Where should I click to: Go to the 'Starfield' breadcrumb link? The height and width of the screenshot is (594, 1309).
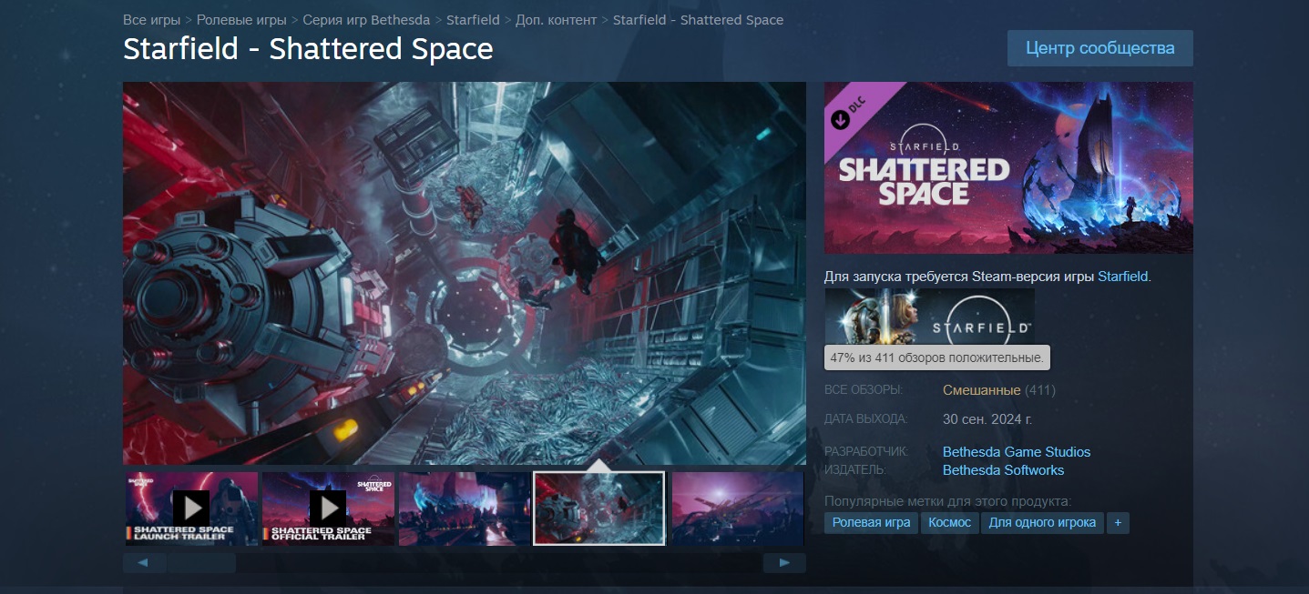473,19
